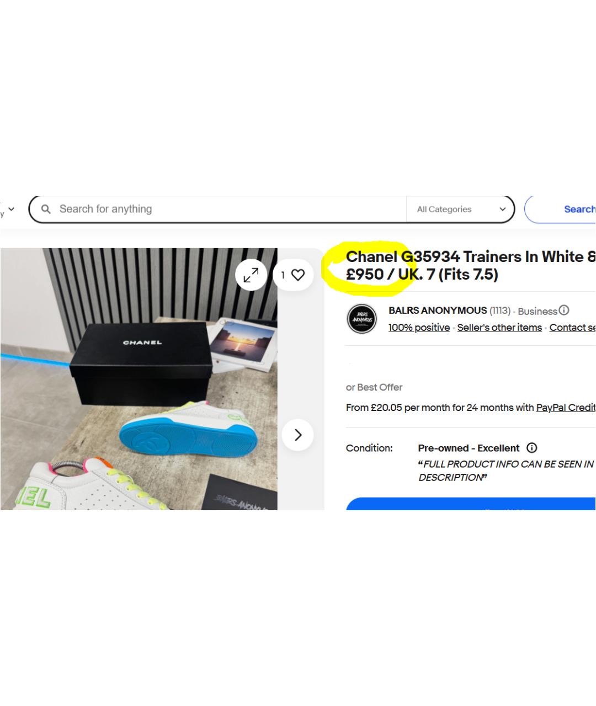Open the 100% positive feedback link
Viewport: 596px width, 706px height.
tap(419, 328)
